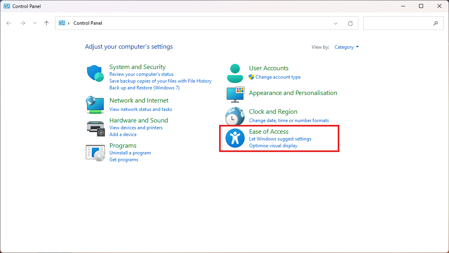Open the View by Category dropdown
This screenshot has height=253, width=449.
[346, 47]
